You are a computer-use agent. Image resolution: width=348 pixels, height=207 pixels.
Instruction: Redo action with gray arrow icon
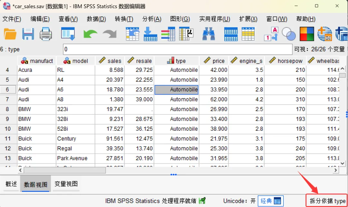(110, 34)
